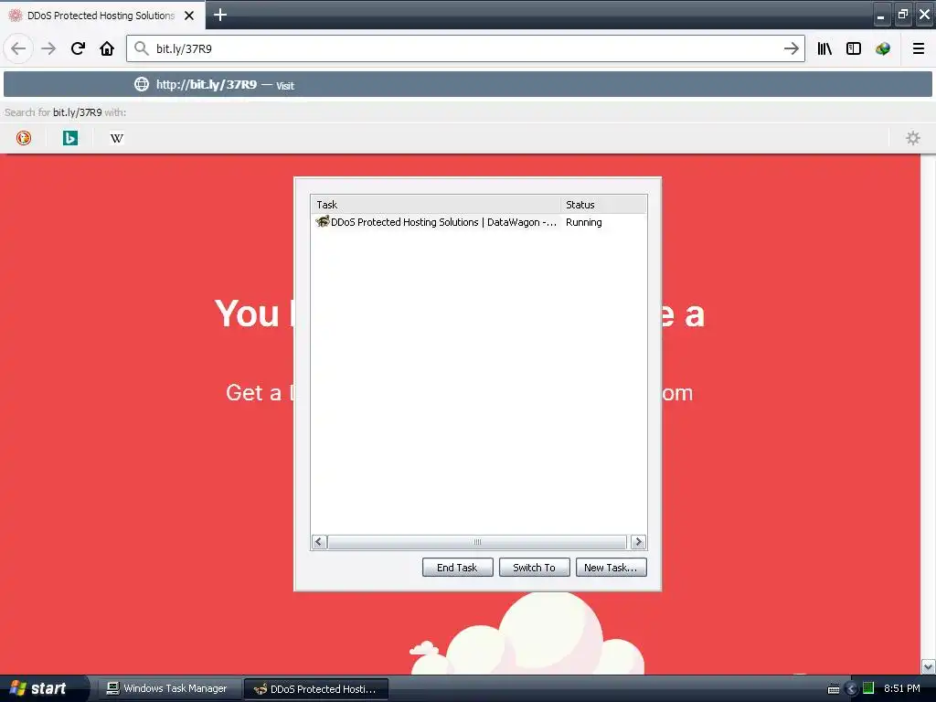Open the hamburger application menu
The height and width of the screenshot is (702, 936).
tap(919, 48)
